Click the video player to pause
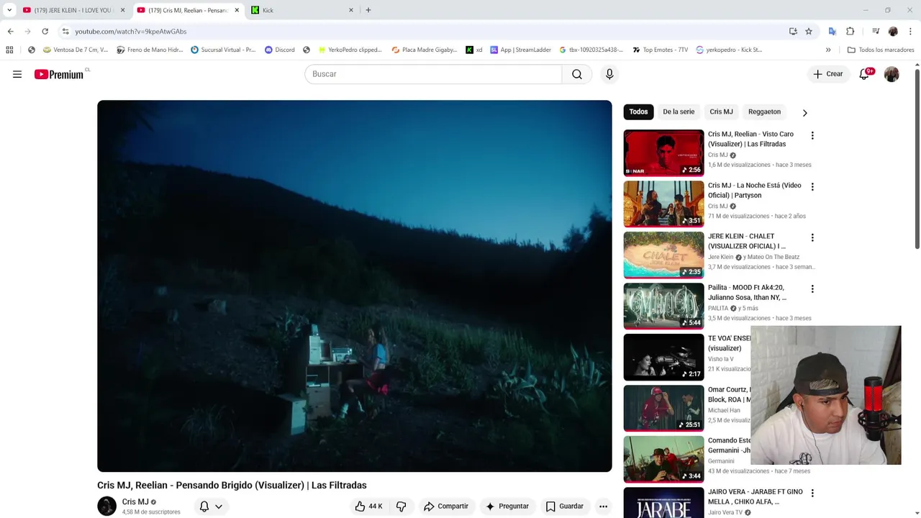The width and height of the screenshot is (921, 518). pyautogui.click(x=355, y=286)
